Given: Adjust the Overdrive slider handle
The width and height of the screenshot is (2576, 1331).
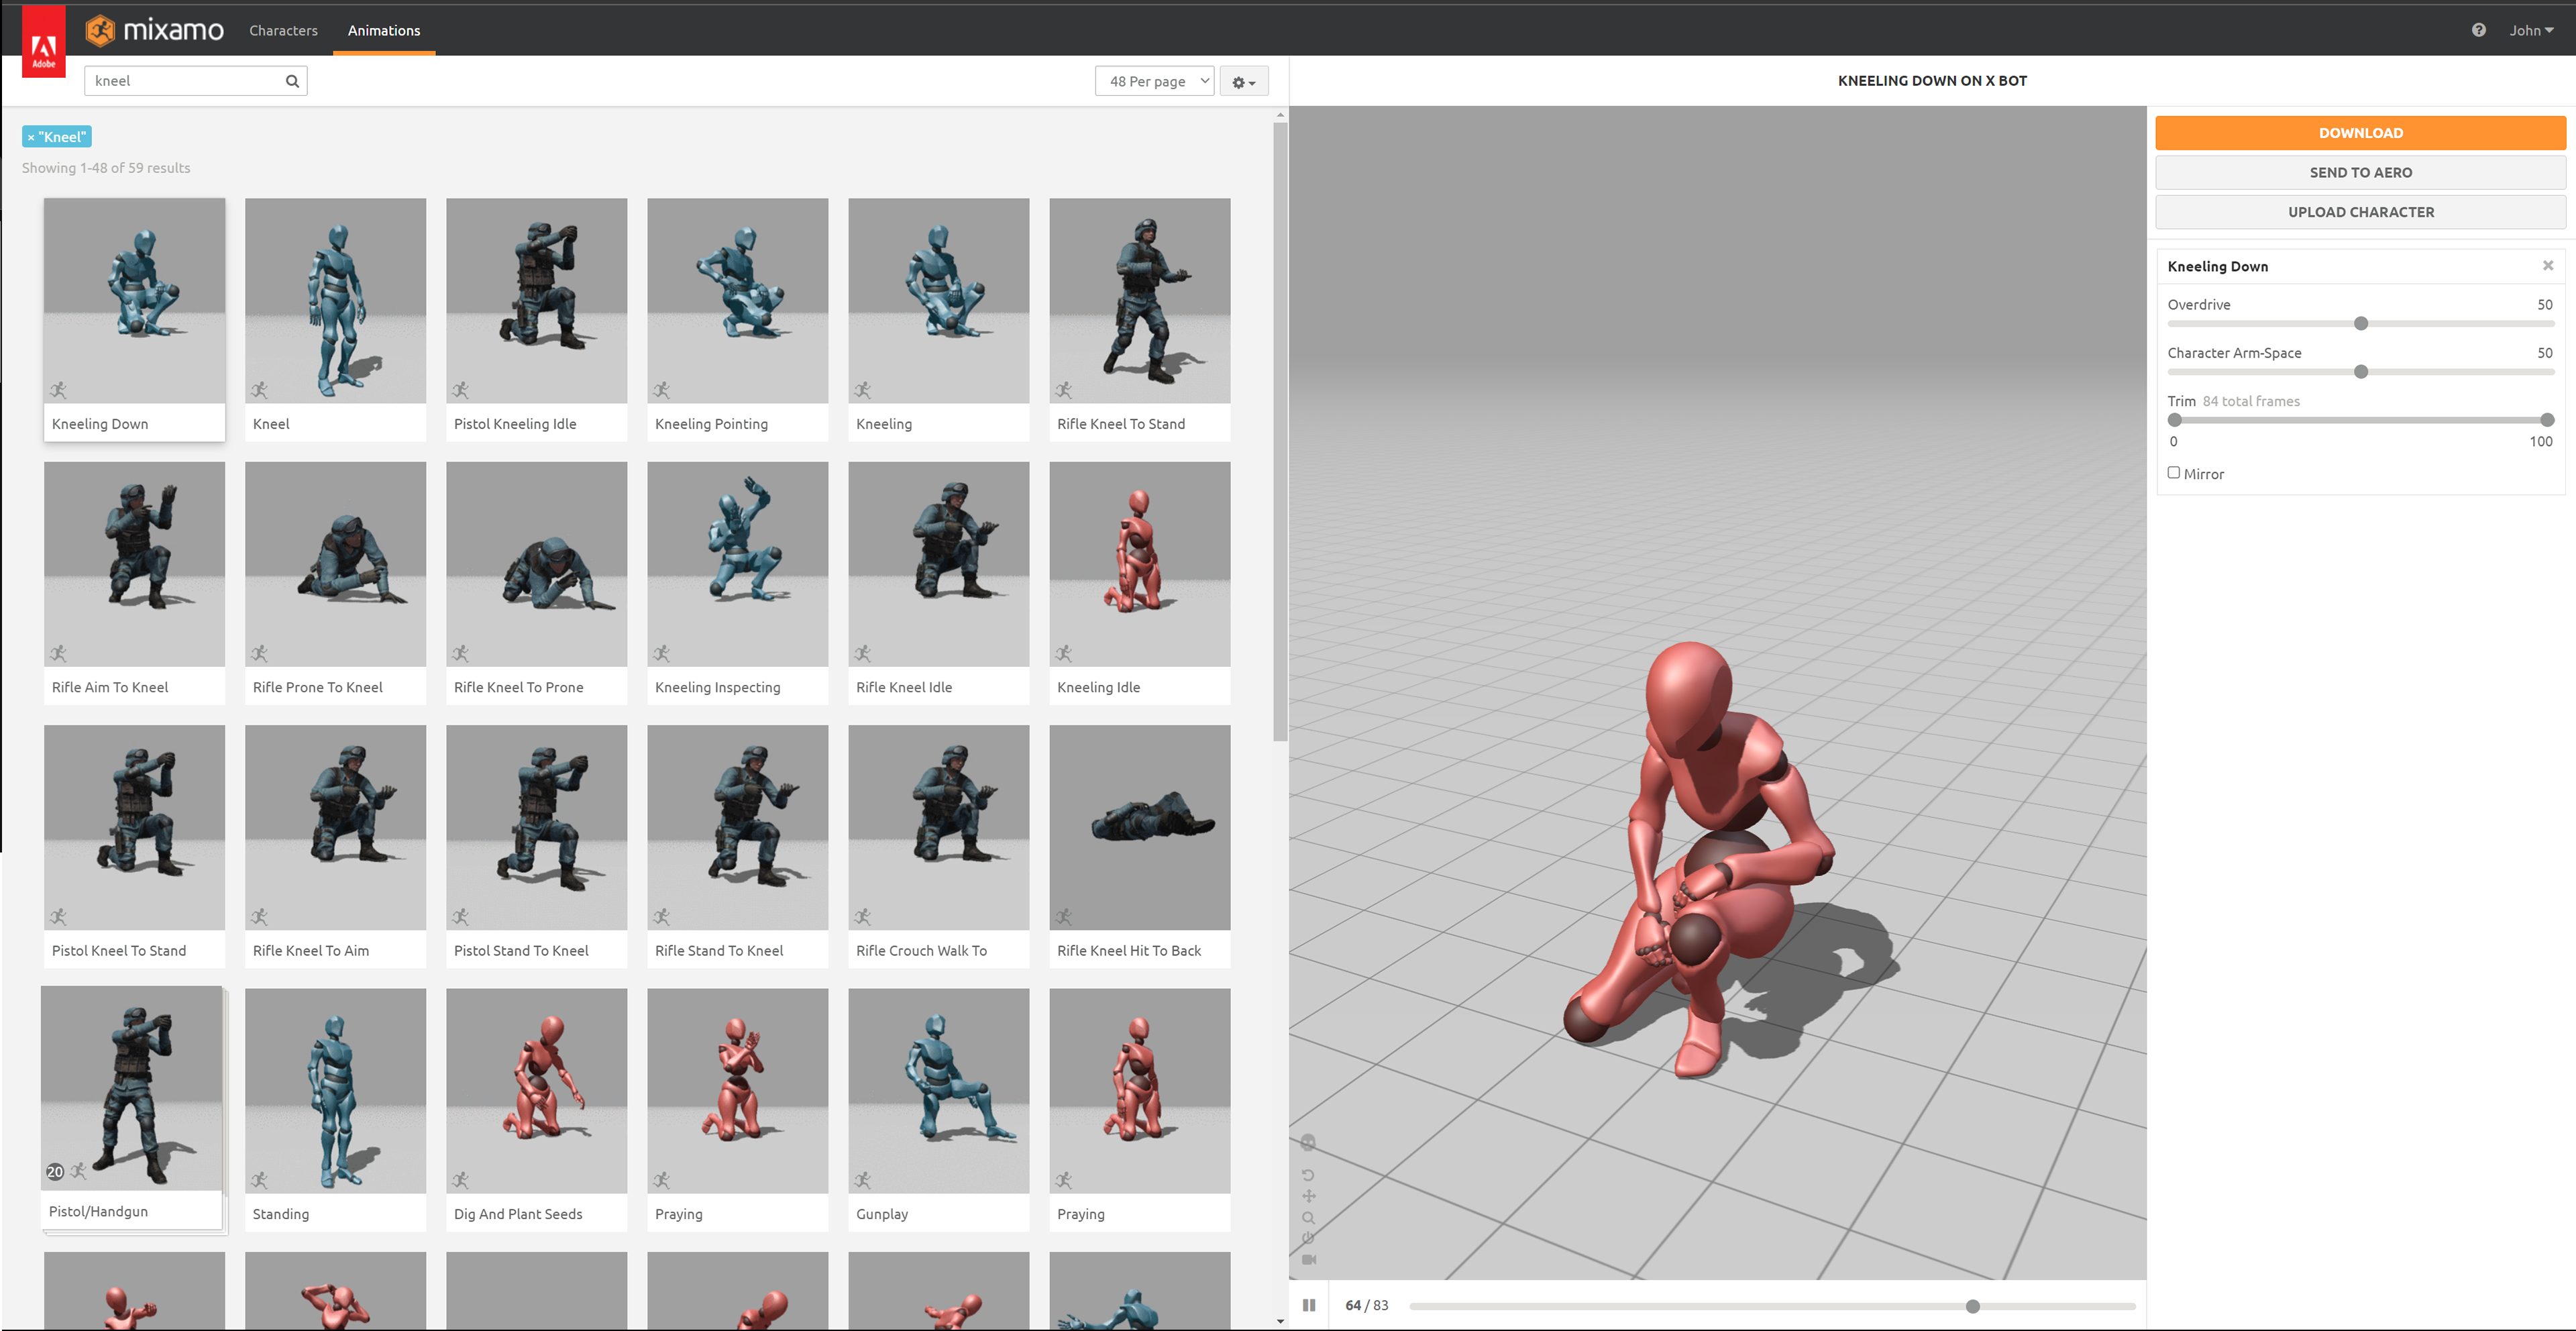Looking at the screenshot, I should [2361, 323].
